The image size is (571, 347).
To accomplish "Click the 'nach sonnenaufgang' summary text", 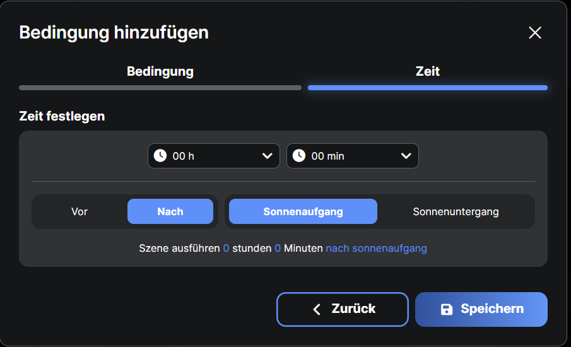I will (x=376, y=249).
